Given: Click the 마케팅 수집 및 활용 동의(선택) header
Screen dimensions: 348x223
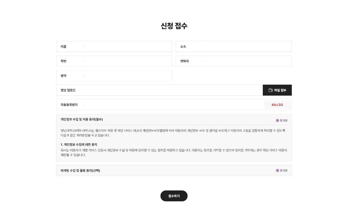Looking at the screenshot, I should click(x=80, y=170).
